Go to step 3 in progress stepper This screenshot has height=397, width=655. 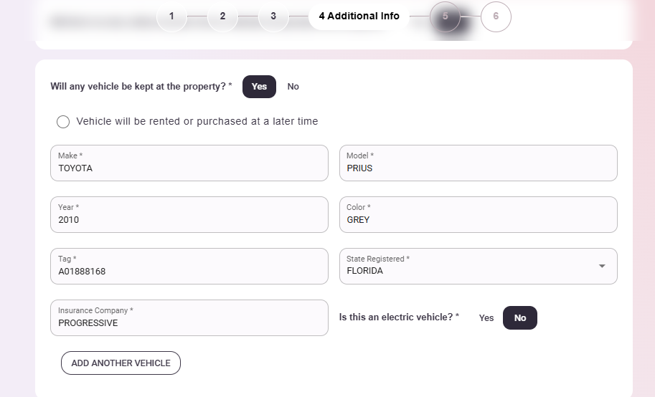point(273,16)
